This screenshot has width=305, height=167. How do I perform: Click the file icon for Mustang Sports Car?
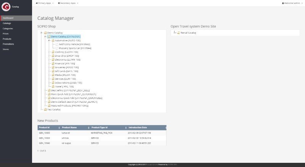coord(57,48)
